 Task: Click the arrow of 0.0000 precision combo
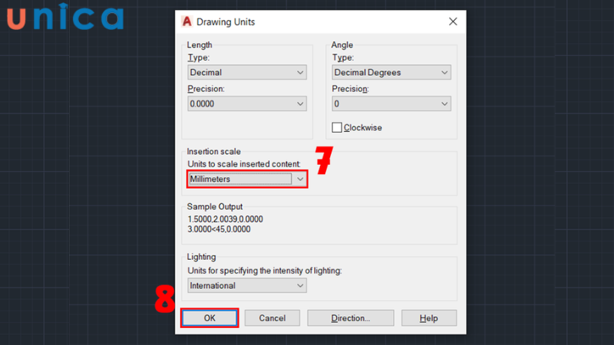(300, 103)
